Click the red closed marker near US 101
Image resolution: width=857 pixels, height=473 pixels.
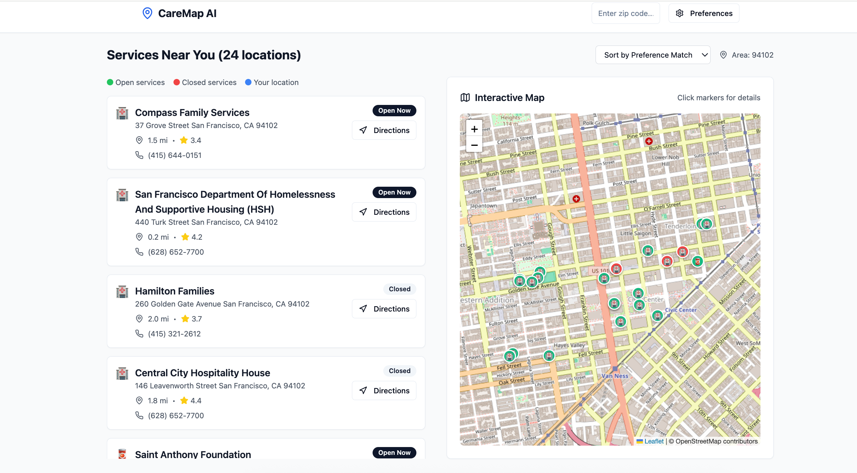coord(616,269)
